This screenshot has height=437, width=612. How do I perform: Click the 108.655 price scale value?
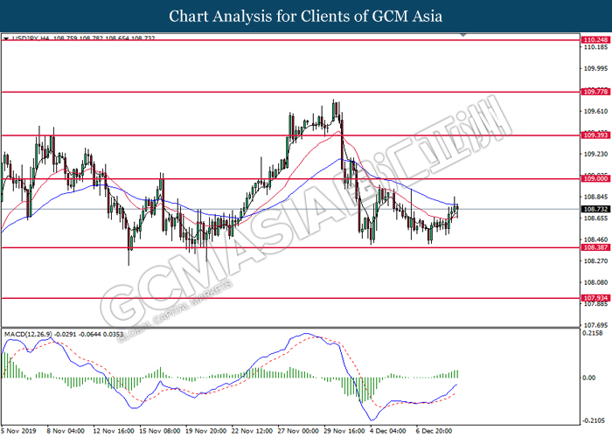595,218
